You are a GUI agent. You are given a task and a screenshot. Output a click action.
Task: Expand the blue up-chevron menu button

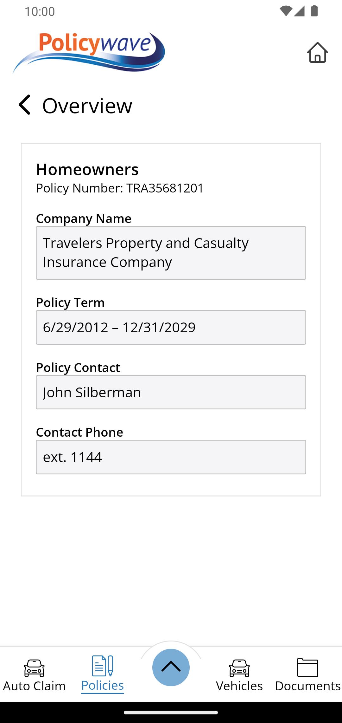(171, 668)
